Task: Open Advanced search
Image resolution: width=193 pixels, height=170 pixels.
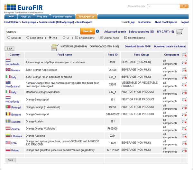Action: coord(115,32)
